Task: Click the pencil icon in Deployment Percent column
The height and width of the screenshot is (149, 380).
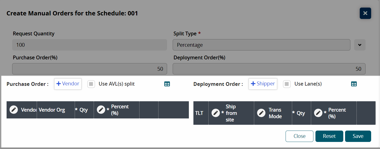Action: 318,113
